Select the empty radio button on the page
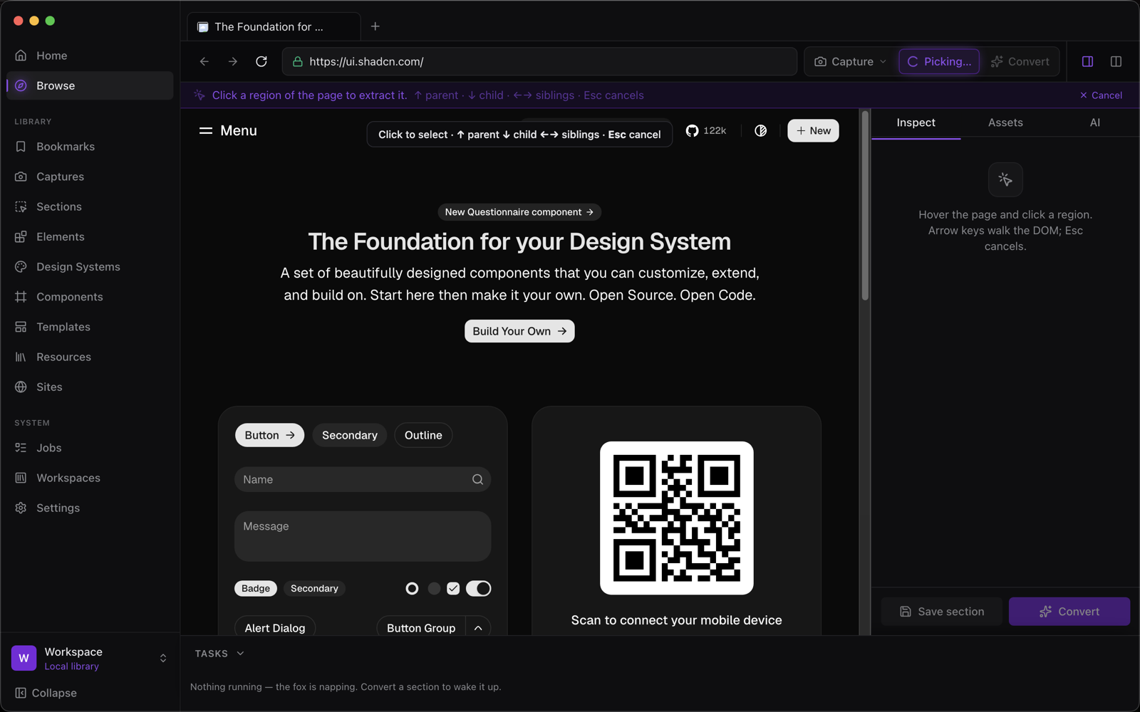Image resolution: width=1140 pixels, height=712 pixels. [412, 589]
